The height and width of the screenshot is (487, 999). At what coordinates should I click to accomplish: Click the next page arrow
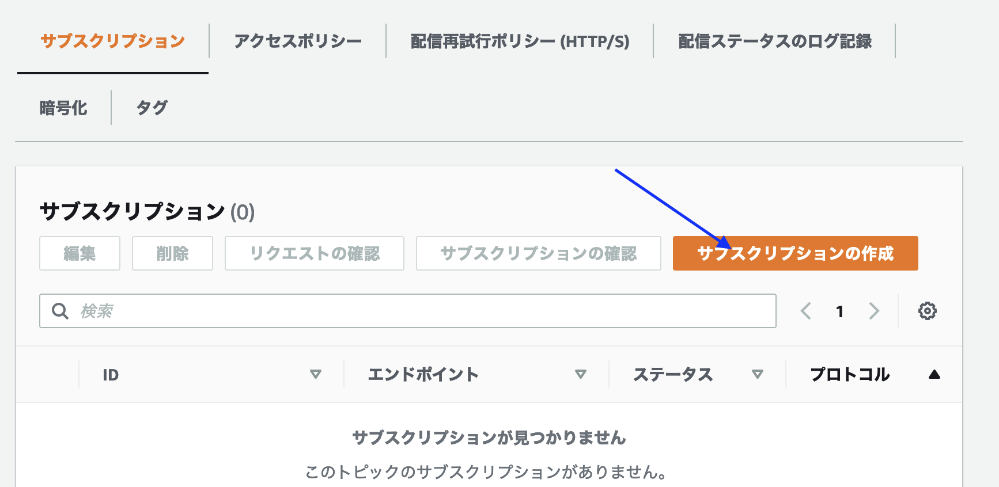point(874,311)
